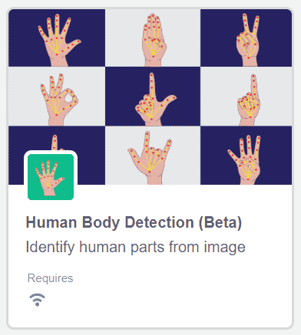Click the four-finger hand image bottom-right
This screenshot has width=301, height=335.
coord(246,156)
